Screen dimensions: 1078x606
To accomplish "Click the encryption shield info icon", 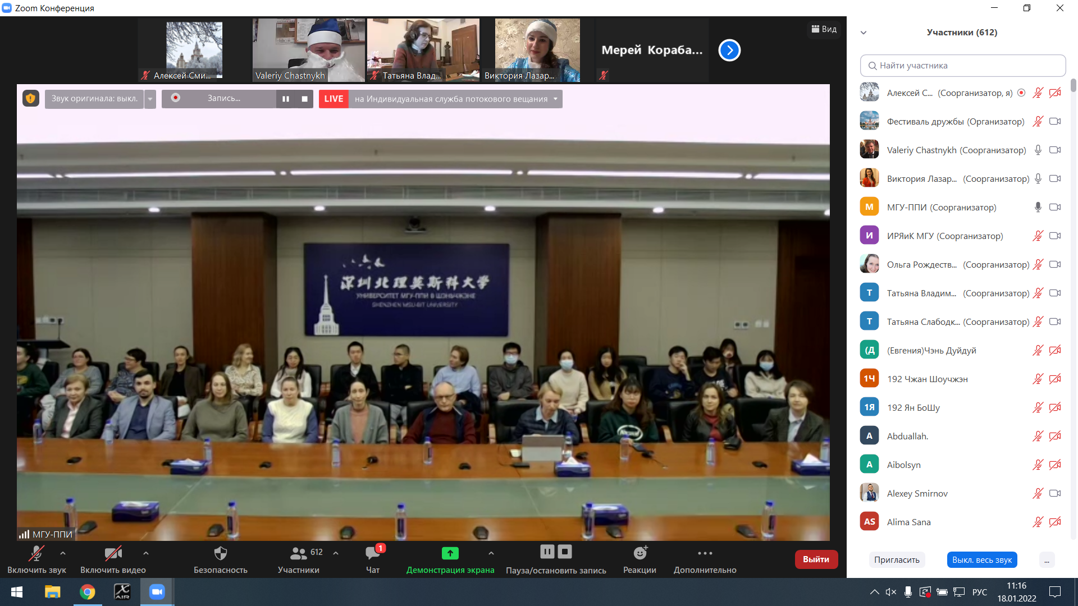I will (30, 99).
